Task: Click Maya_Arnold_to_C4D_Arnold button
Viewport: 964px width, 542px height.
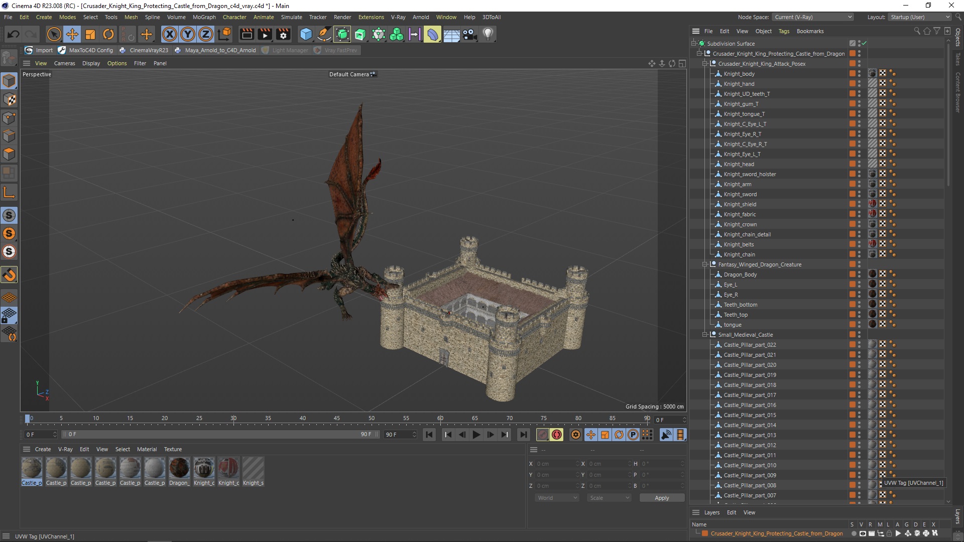Action: 215,50
